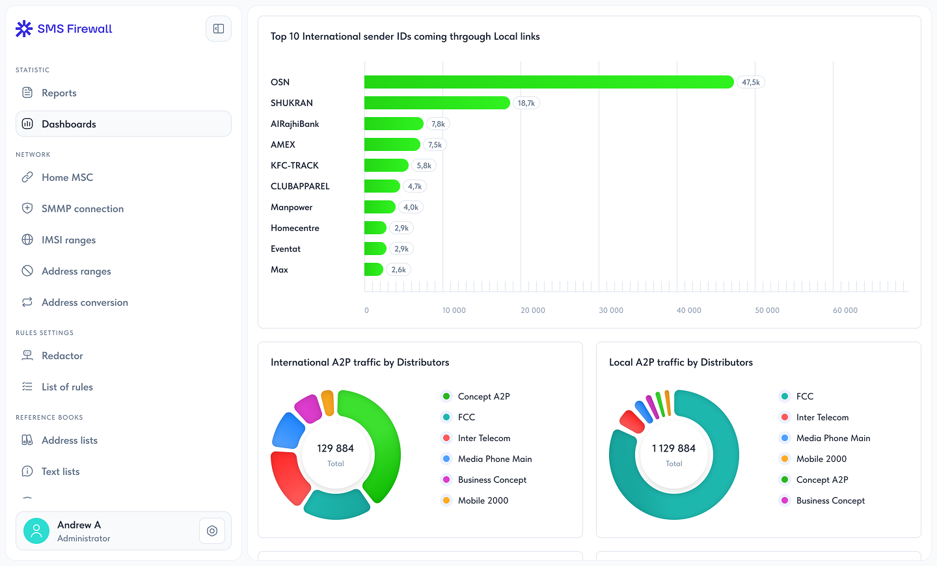Screen dimensions: 937x566
Task: Open Text lists reference book
Action: (61, 471)
